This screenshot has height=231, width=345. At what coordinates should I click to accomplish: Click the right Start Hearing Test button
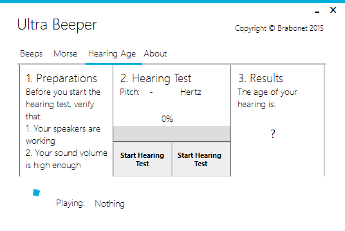(x=201, y=159)
